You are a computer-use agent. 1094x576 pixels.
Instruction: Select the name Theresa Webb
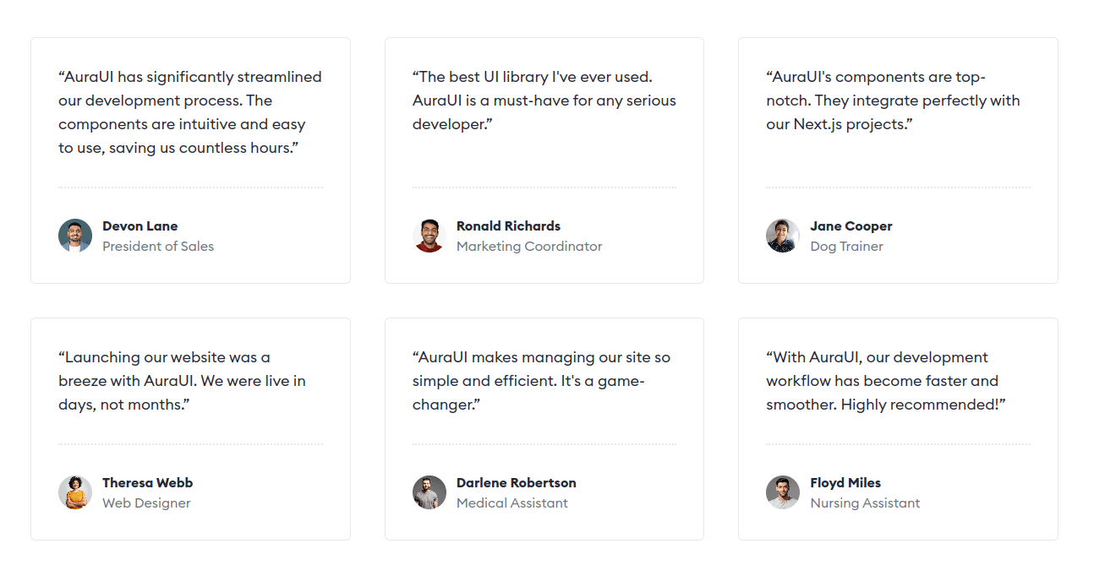pos(148,483)
